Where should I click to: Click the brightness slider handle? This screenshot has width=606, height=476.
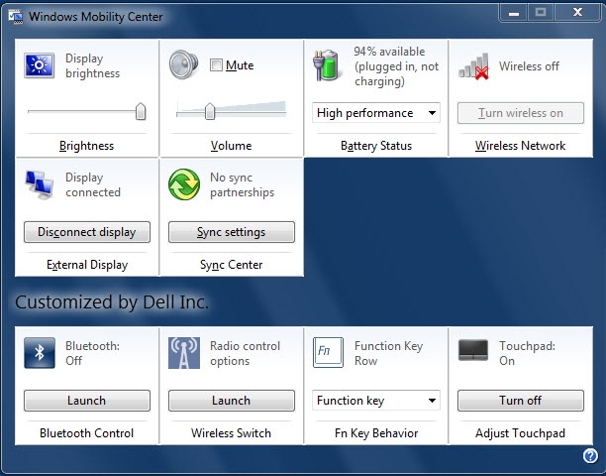[x=141, y=111]
